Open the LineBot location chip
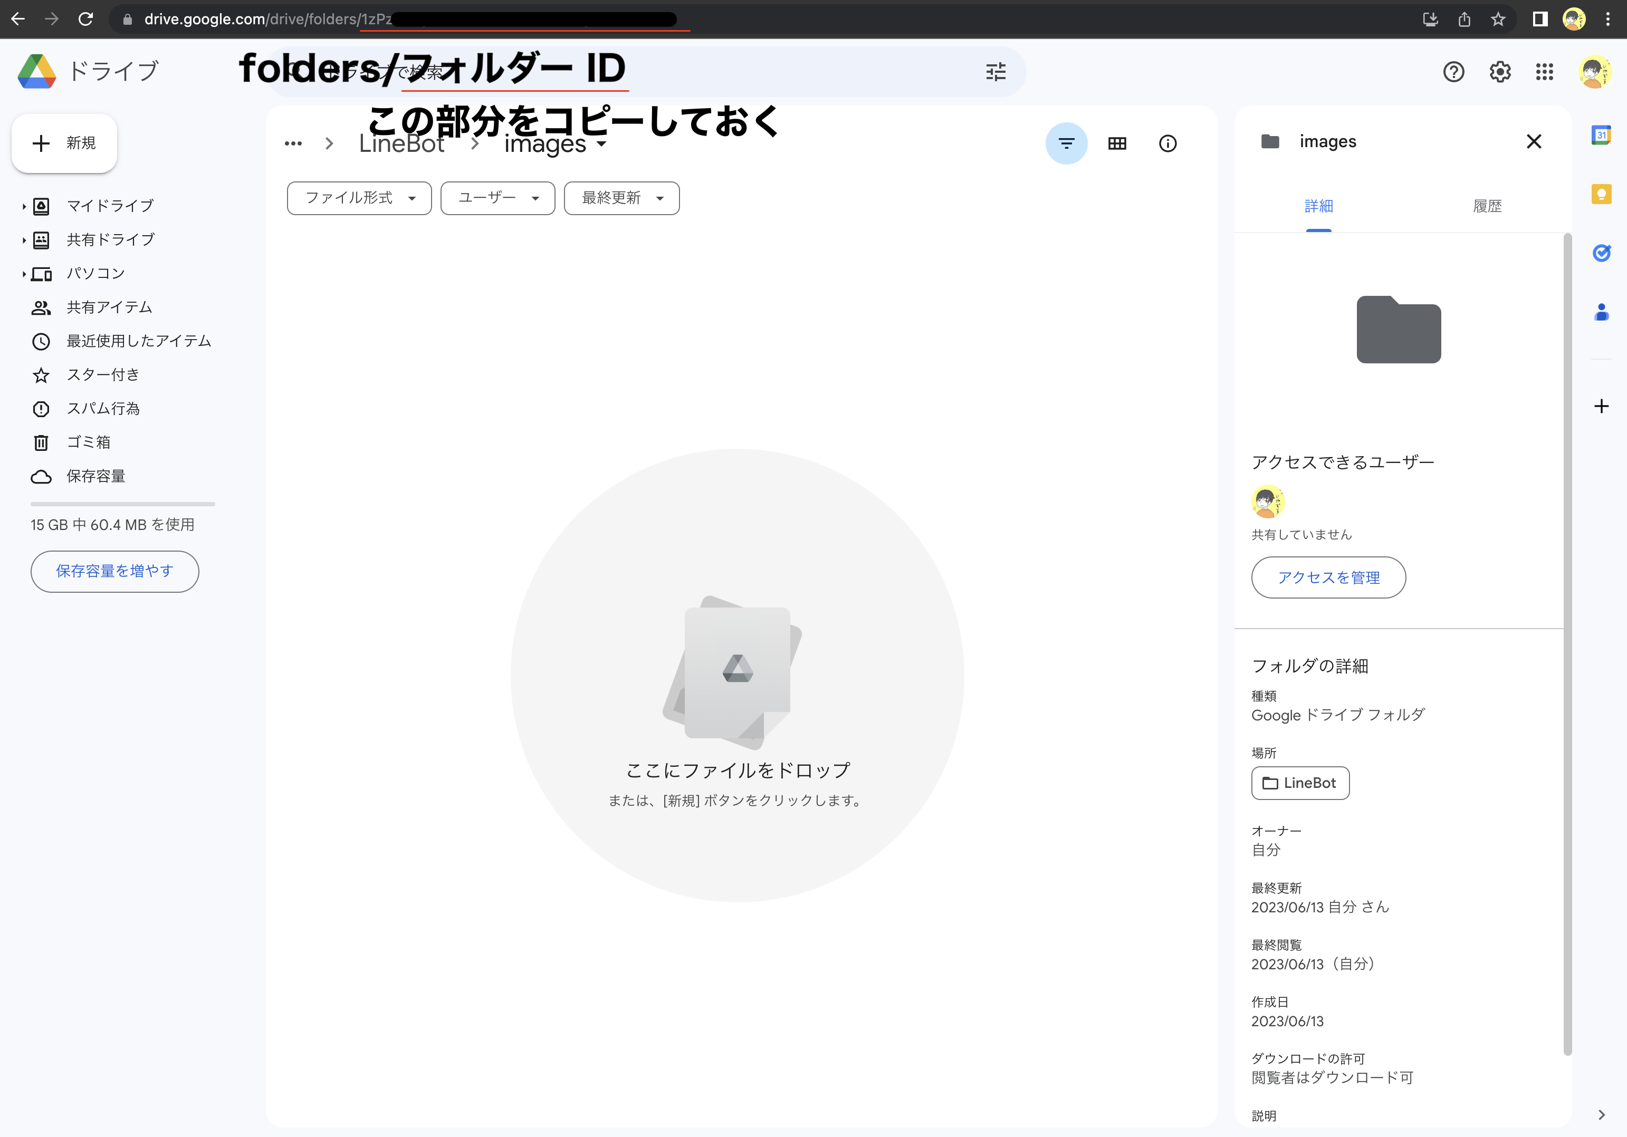The height and width of the screenshot is (1137, 1627). click(x=1300, y=784)
